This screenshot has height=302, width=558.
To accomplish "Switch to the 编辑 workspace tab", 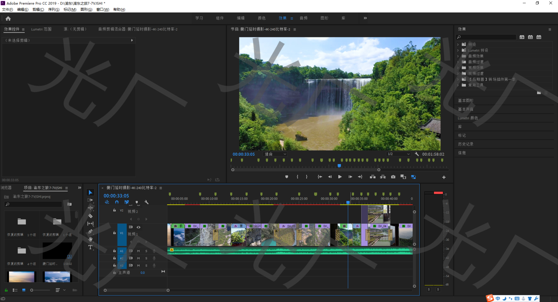I will (241, 18).
